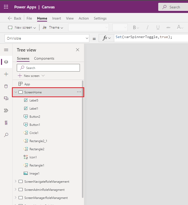Screen dimensions: 188x205
Task: Click the Icon1 icons glyph
Action: point(26,157)
